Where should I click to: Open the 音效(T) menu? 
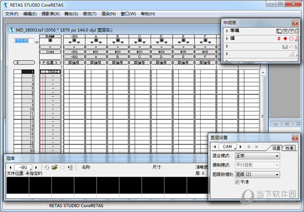[x=90, y=14]
